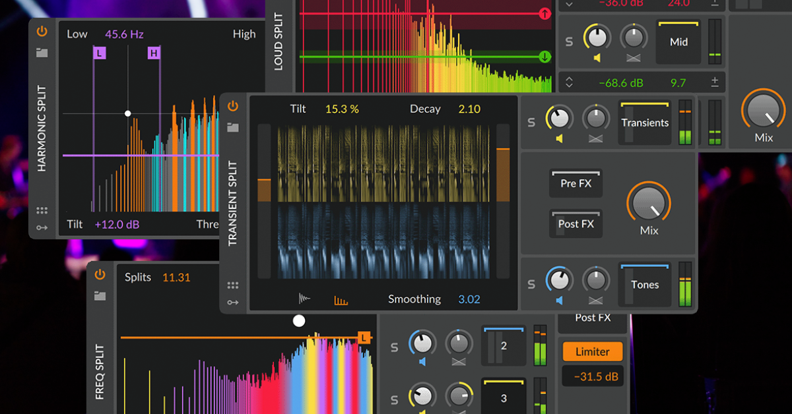Viewport: 792px width, 414px height.
Task: Solo the Transients channel with its S button
Action: pyautogui.click(x=531, y=122)
